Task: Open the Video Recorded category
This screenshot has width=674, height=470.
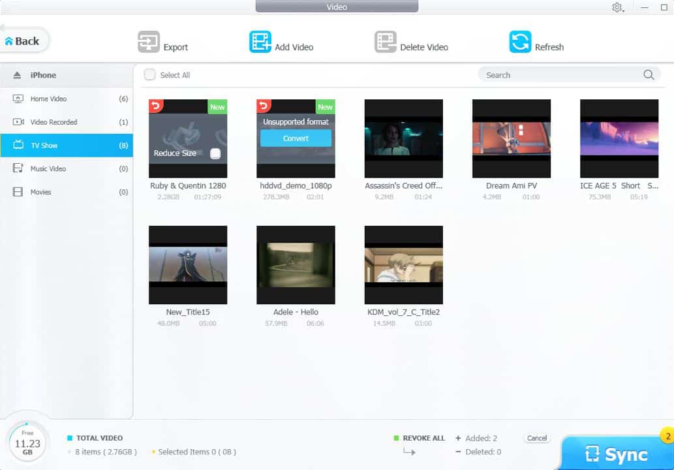Action: (x=67, y=122)
